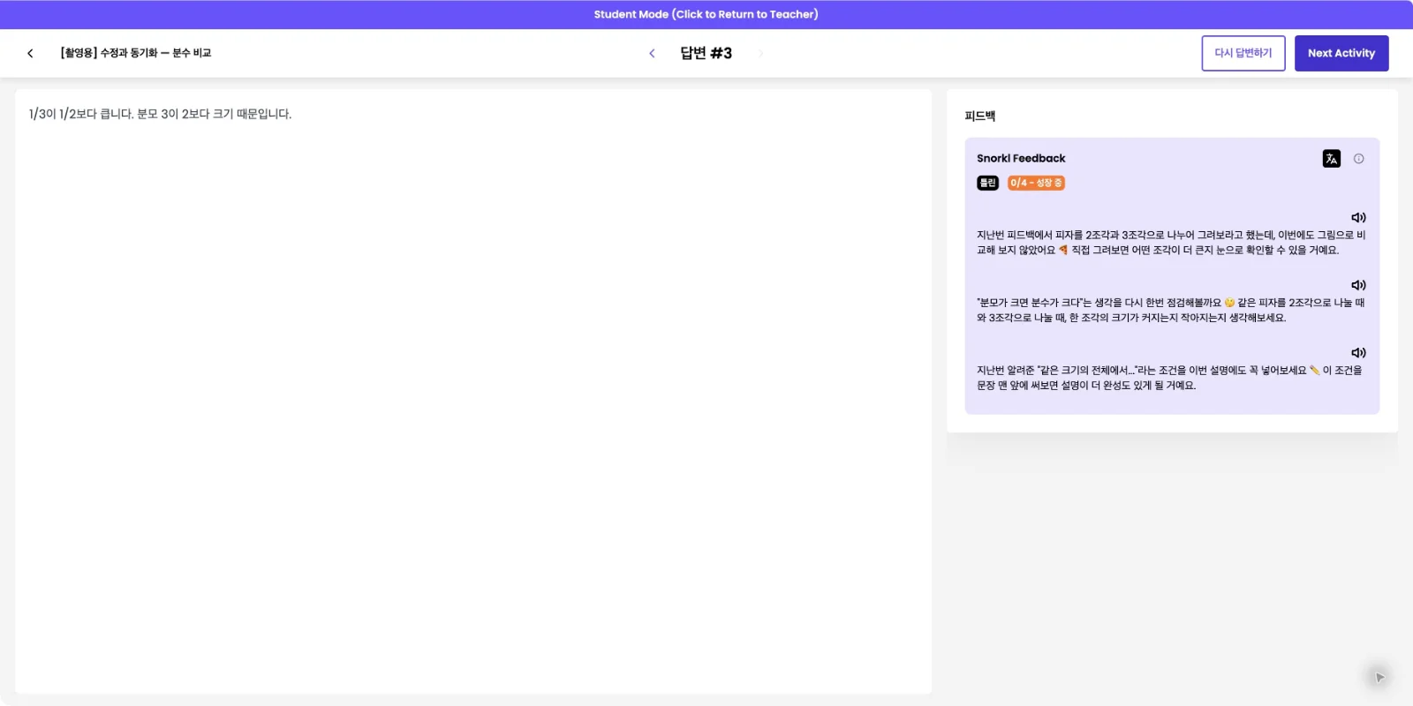Click the Snorkl Feedback title
This screenshot has height=706, width=1413.
[x=1021, y=159]
